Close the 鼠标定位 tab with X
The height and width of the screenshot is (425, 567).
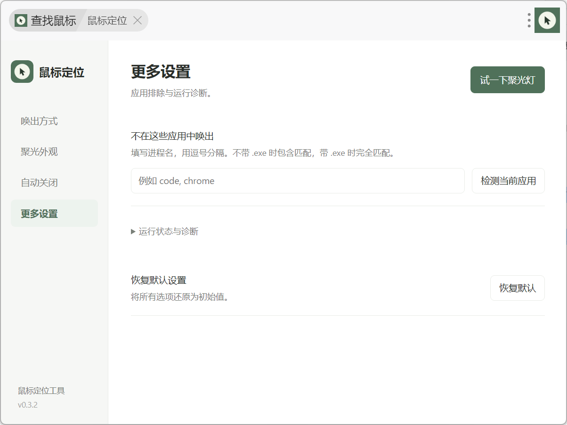pyautogui.click(x=138, y=20)
